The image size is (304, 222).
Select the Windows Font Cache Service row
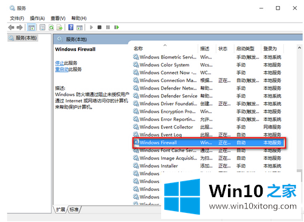209,150
